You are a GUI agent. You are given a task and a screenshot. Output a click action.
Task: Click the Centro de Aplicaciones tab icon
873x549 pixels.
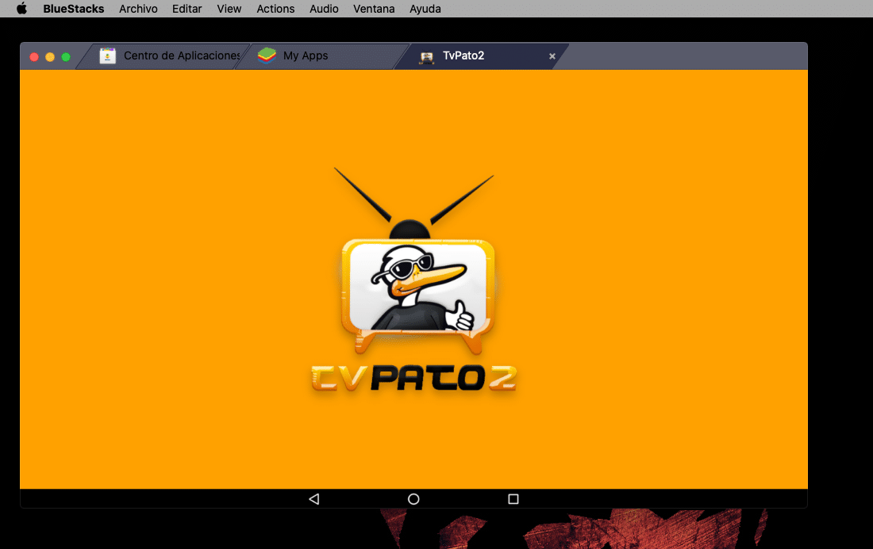point(107,55)
